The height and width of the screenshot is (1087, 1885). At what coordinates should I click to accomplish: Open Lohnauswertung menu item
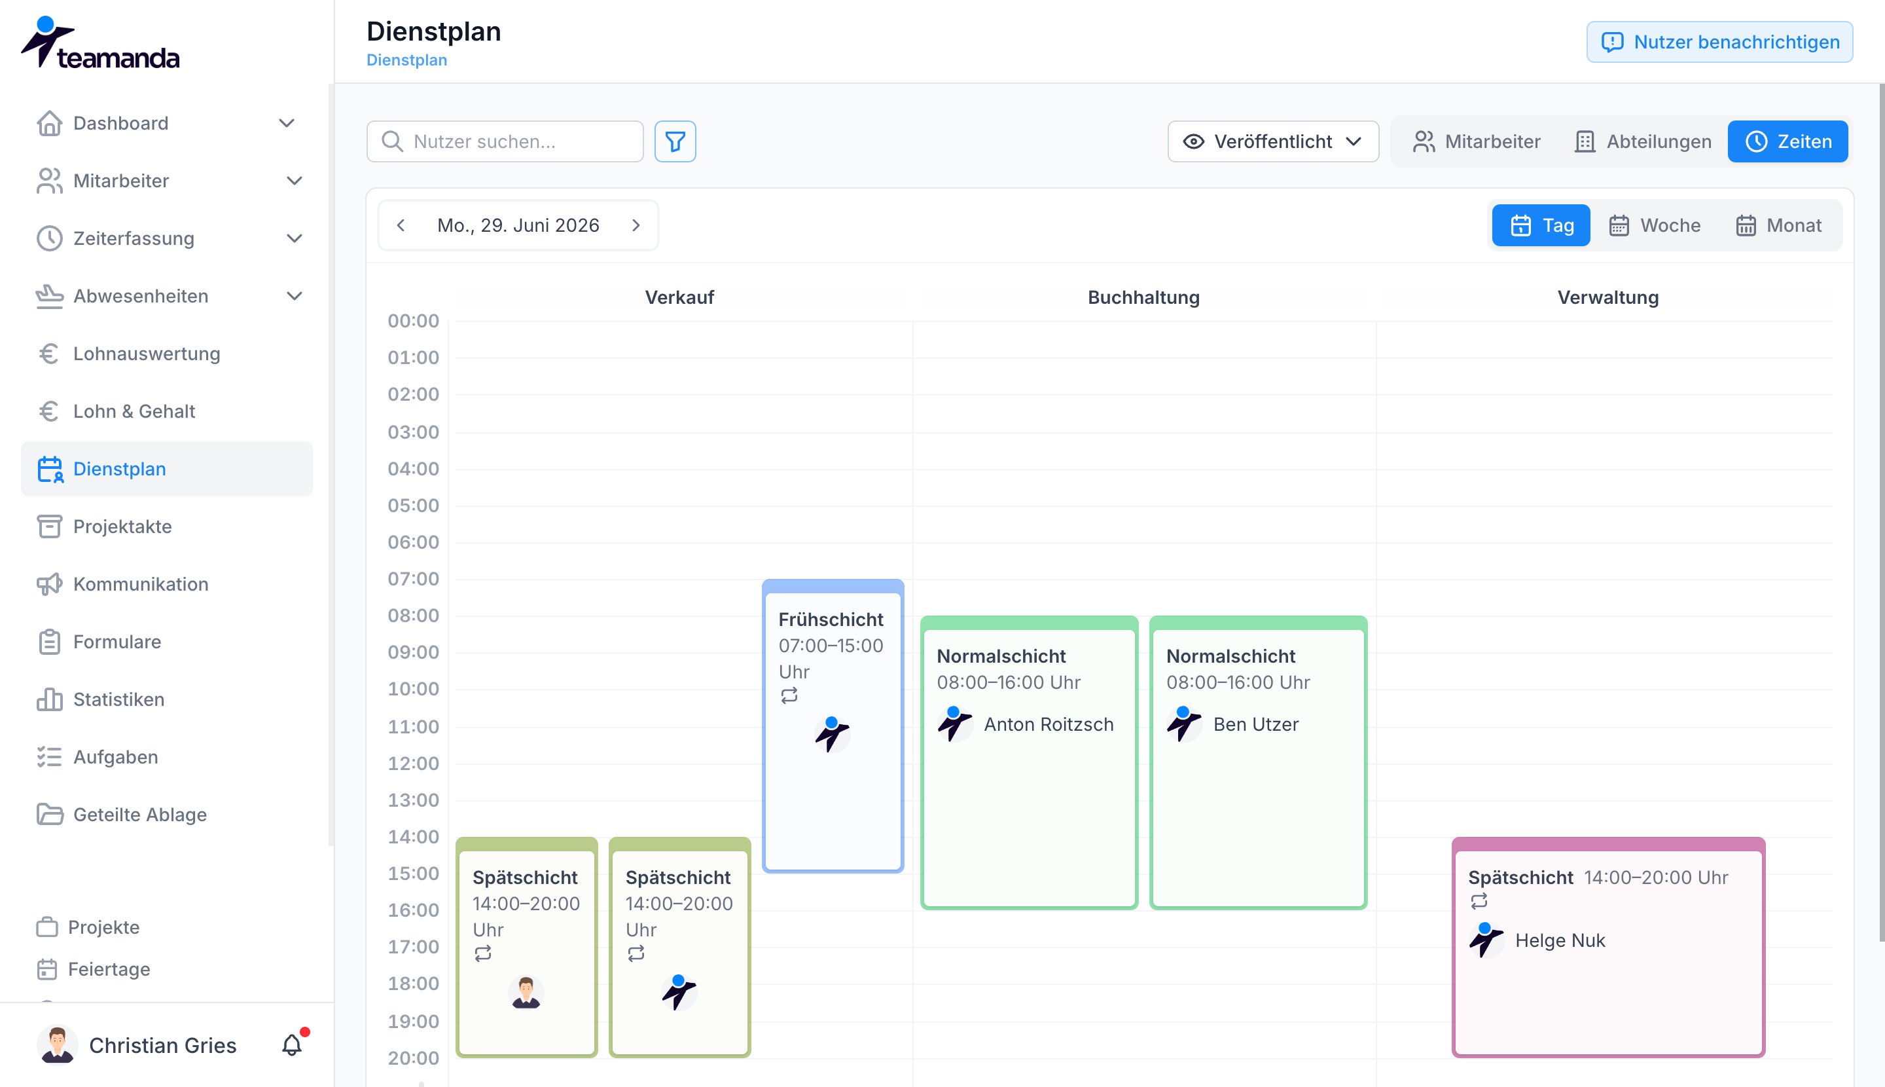point(166,353)
